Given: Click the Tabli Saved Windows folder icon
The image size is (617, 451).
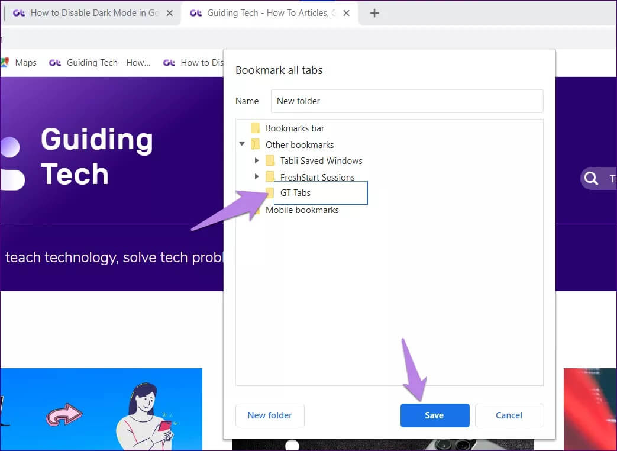Looking at the screenshot, I should pyautogui.click(x=270, y=160).
